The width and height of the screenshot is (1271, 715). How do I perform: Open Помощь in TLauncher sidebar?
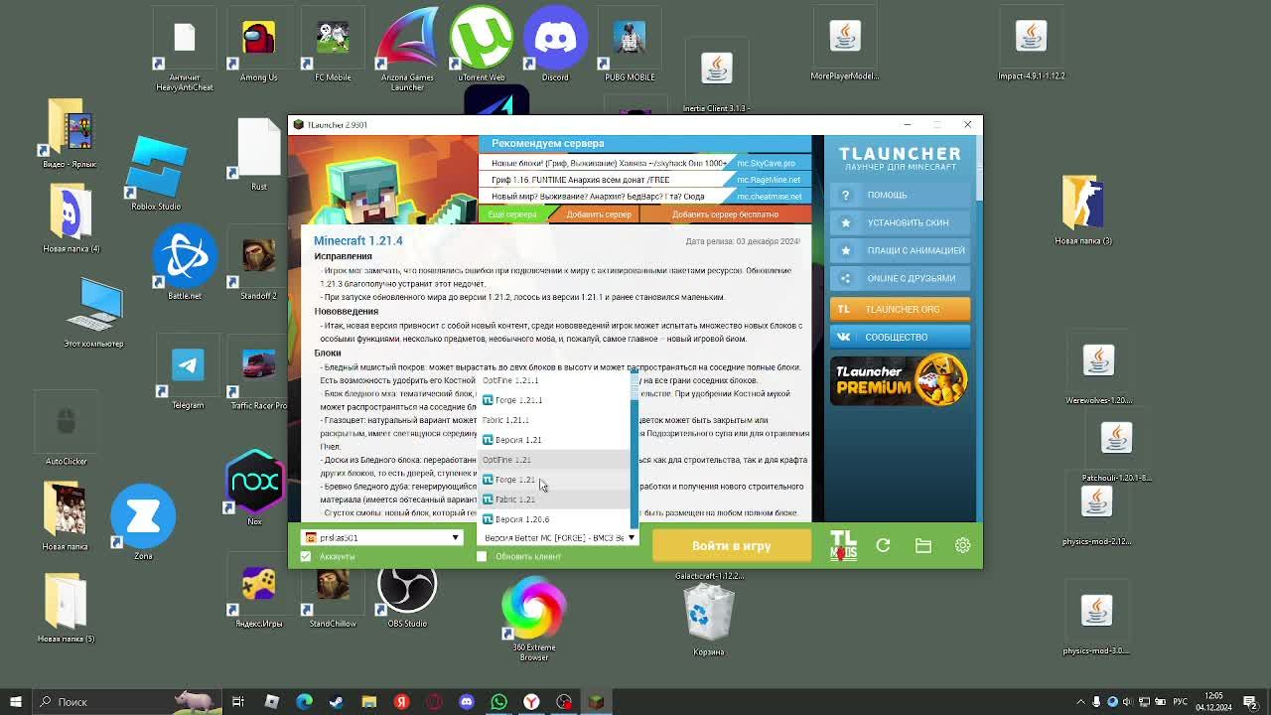pos(900,195)
